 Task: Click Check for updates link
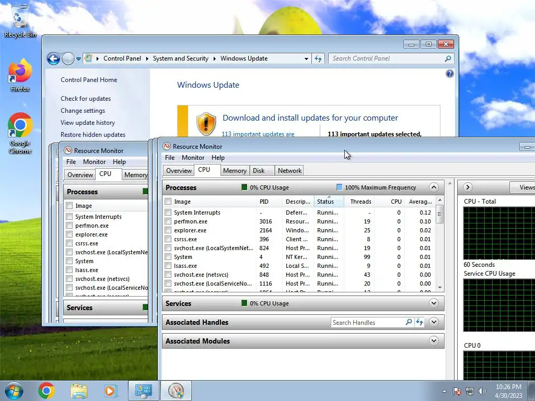[86, 99]
